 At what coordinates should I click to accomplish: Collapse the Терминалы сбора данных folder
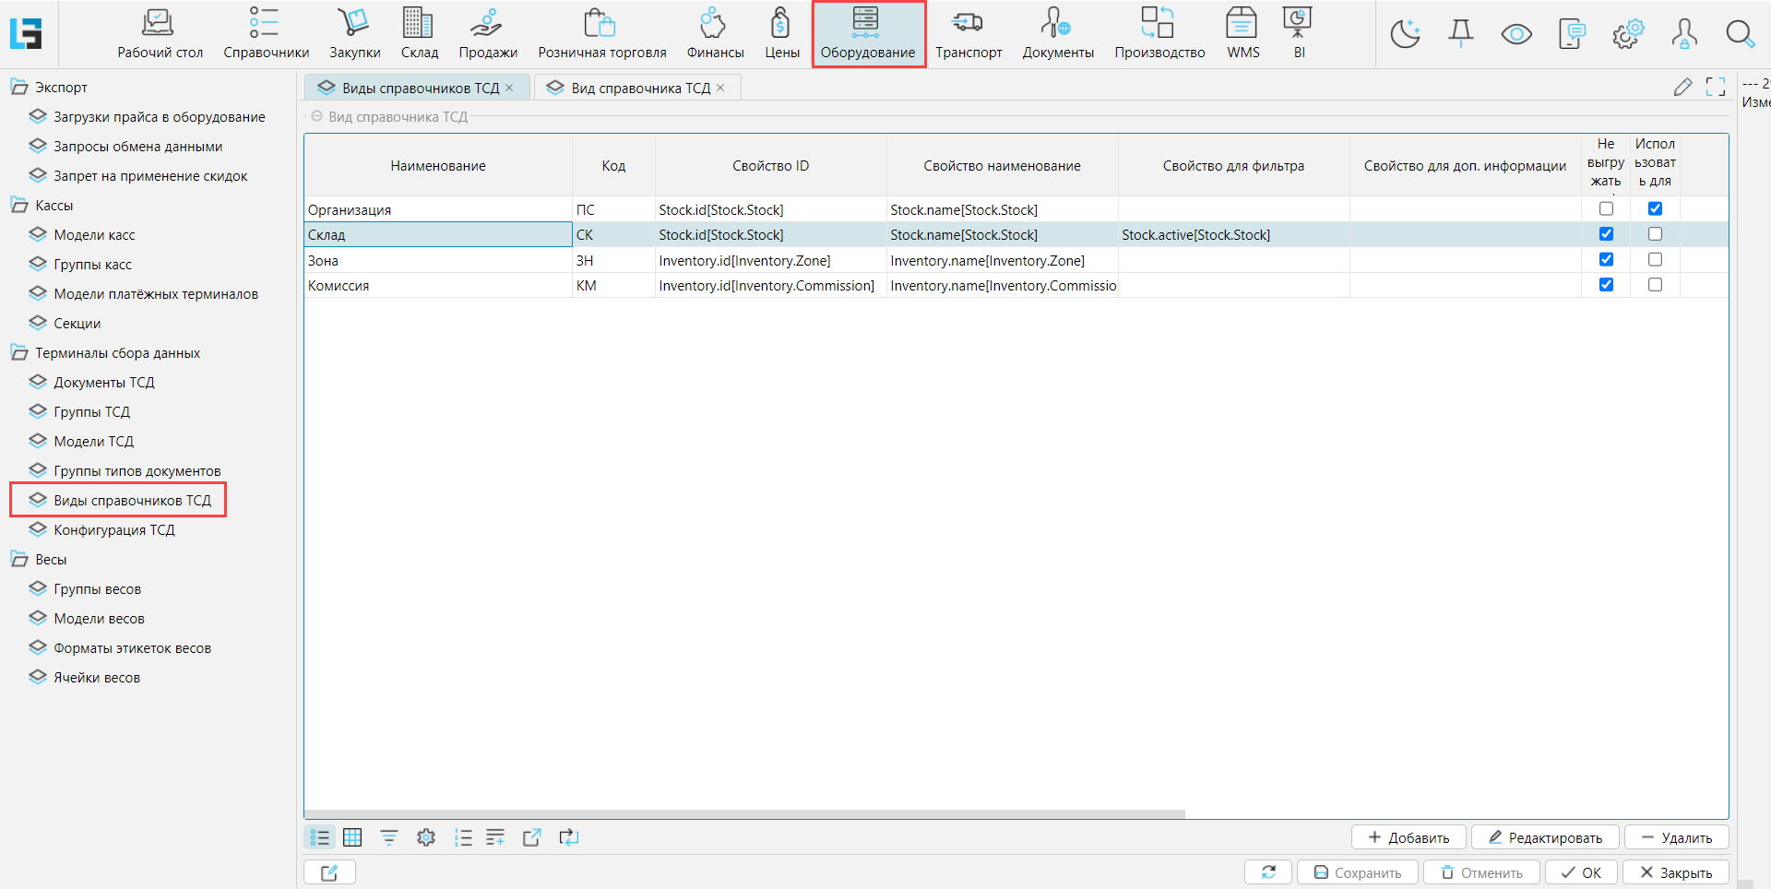click(19, 353)
